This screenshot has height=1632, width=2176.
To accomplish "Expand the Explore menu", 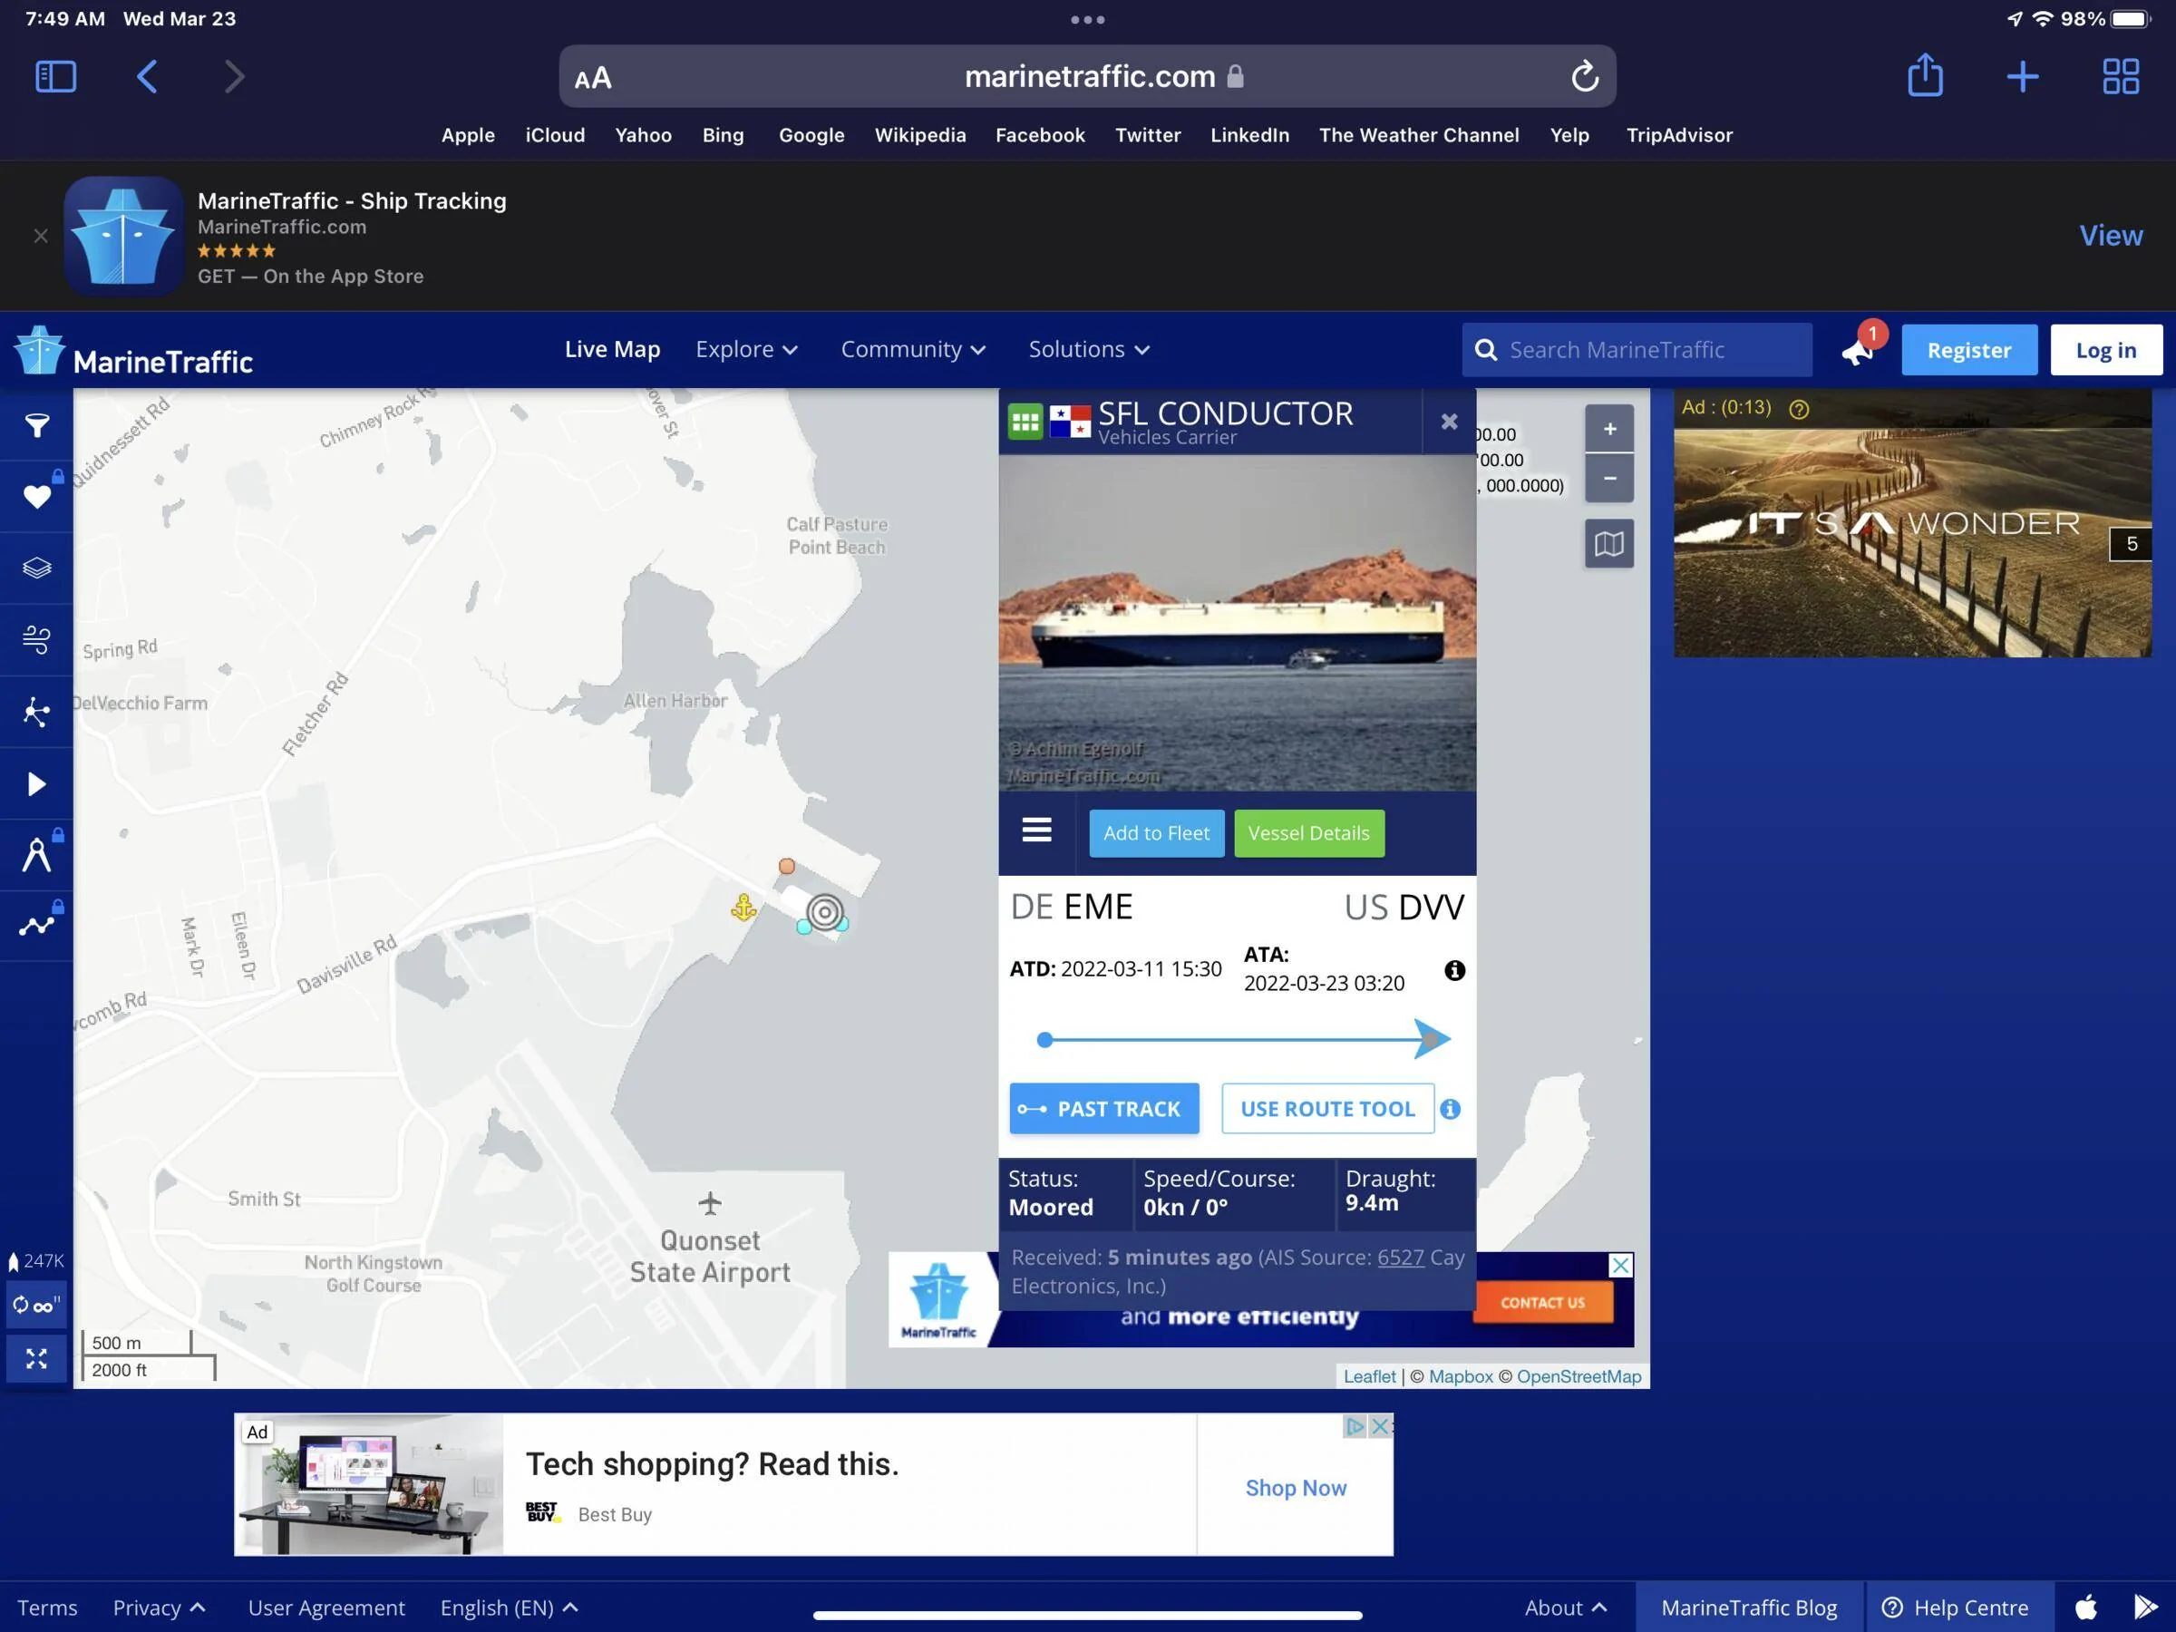I will (x=747, y=349).
